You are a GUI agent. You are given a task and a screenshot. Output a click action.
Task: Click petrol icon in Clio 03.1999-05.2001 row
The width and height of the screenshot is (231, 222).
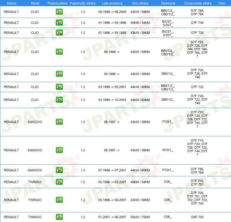[x=59, y=87]
